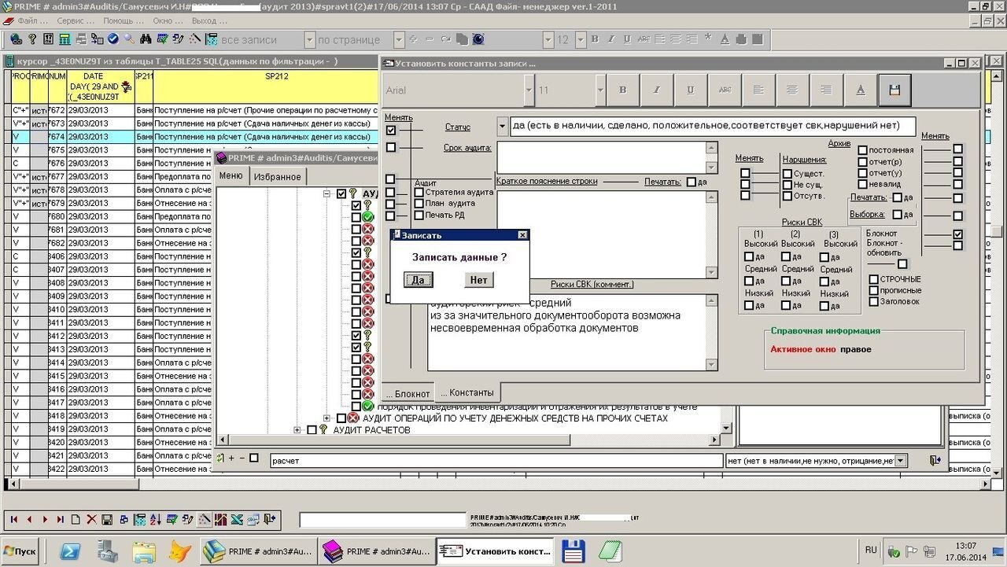1007x567 pixels.
Task: Click the search field containing 'расчет'
Action: tap(496, 461)
